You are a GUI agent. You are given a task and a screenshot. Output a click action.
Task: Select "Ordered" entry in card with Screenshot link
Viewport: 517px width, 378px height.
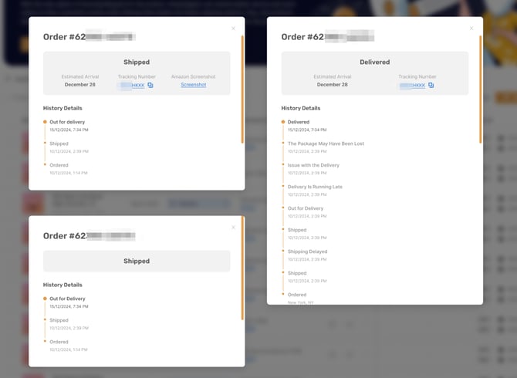(x=59, y=165)
